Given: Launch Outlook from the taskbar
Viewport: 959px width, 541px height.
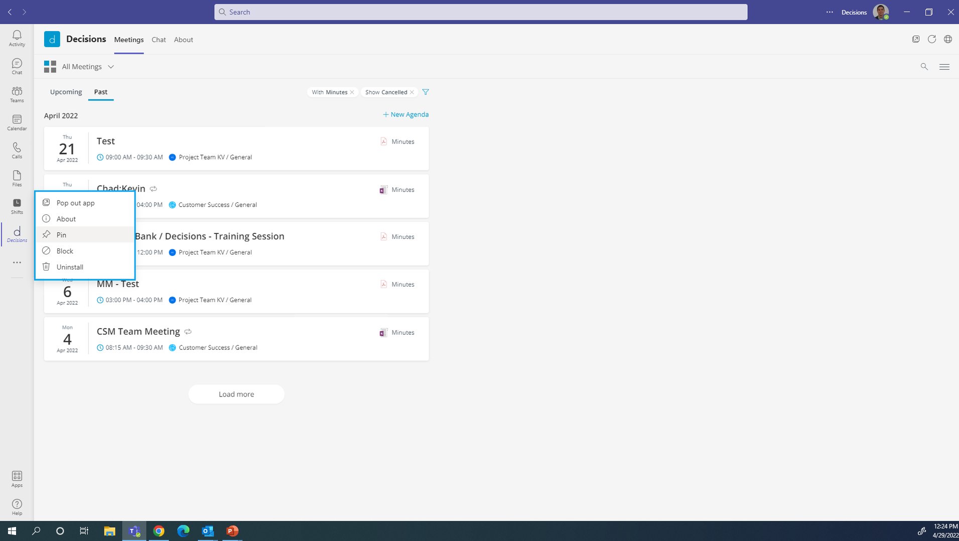Looking at the screenshot, I should [207, 530].
